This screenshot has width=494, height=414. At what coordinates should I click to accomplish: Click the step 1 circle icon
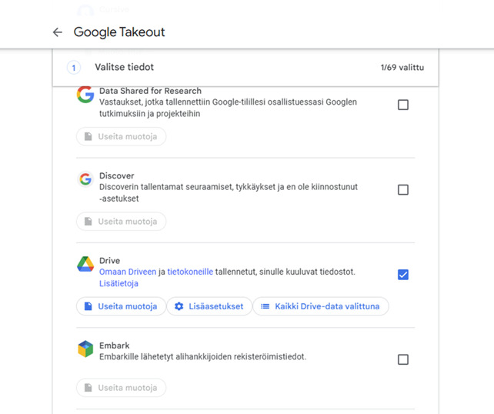coord(74,68)
